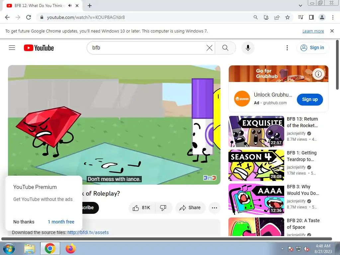
Task: Open BFB 1 Getting Teardrop thumbnail
Action: pyautogui.click(x=256, y=165)
